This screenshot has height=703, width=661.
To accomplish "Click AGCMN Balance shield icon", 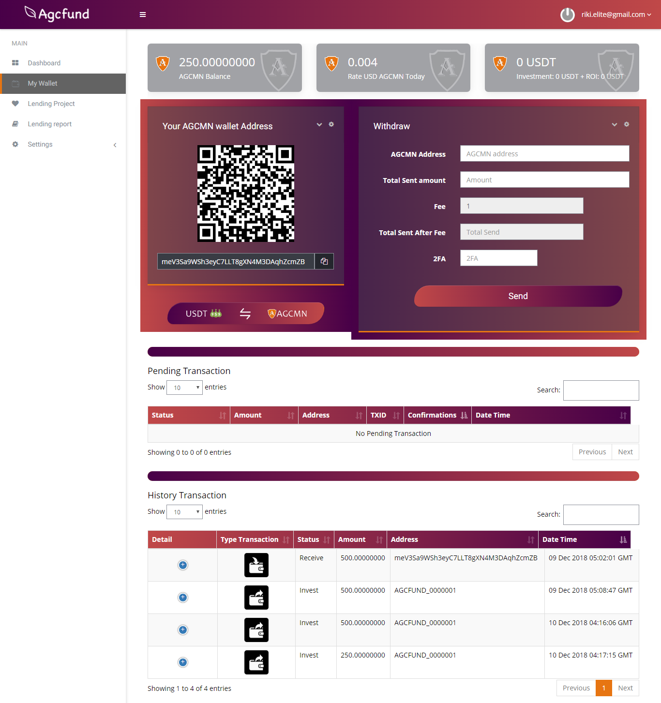I will tap(163, 63).
